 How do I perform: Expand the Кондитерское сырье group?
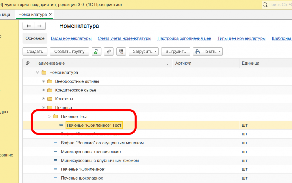pyautogui.click(x=43, y=90)
